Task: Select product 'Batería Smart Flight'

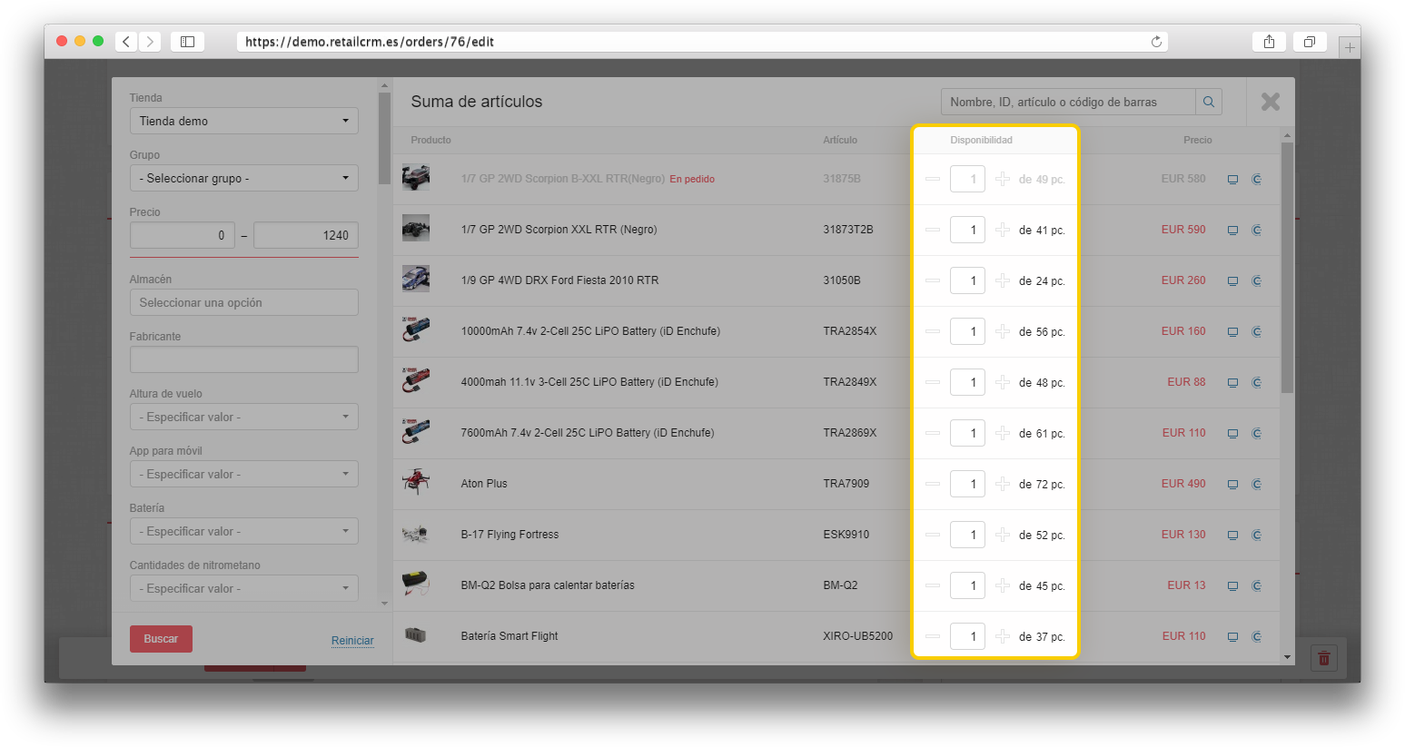Action: (510, 636)
